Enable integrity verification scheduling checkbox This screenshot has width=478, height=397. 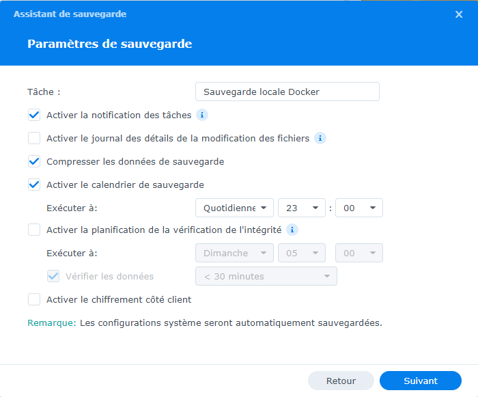(34, 230)
